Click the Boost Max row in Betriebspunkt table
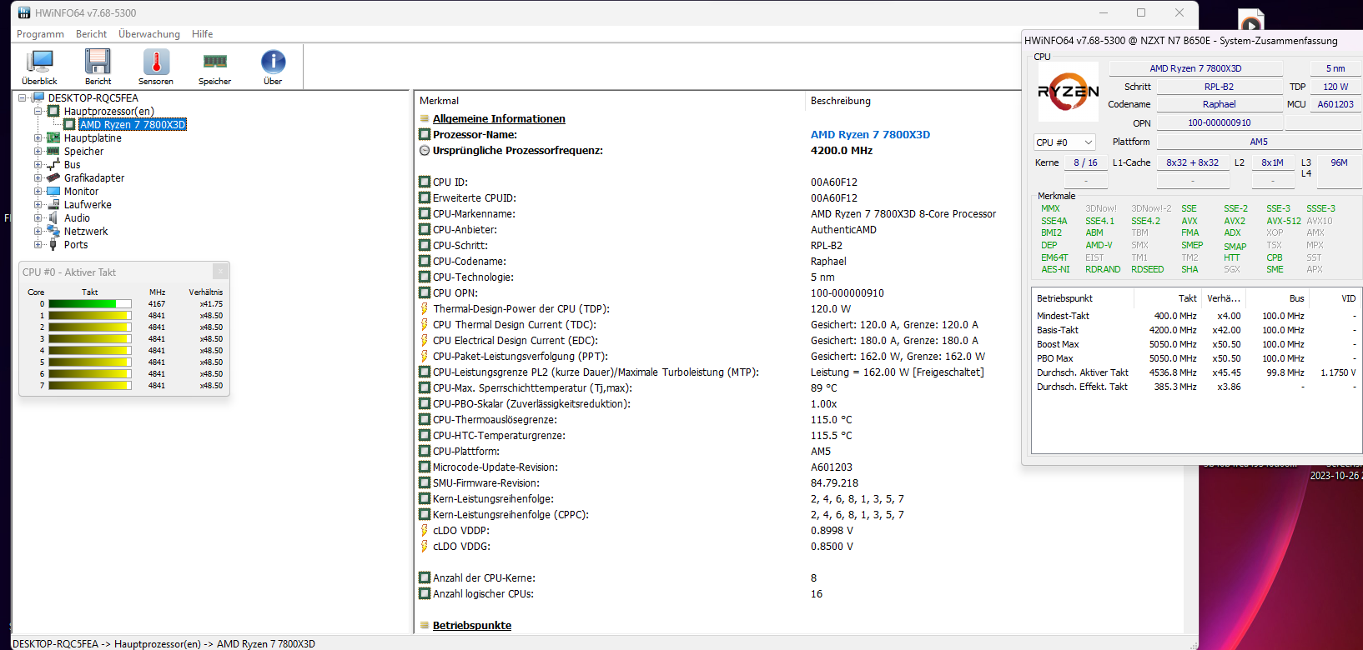 1196,344
